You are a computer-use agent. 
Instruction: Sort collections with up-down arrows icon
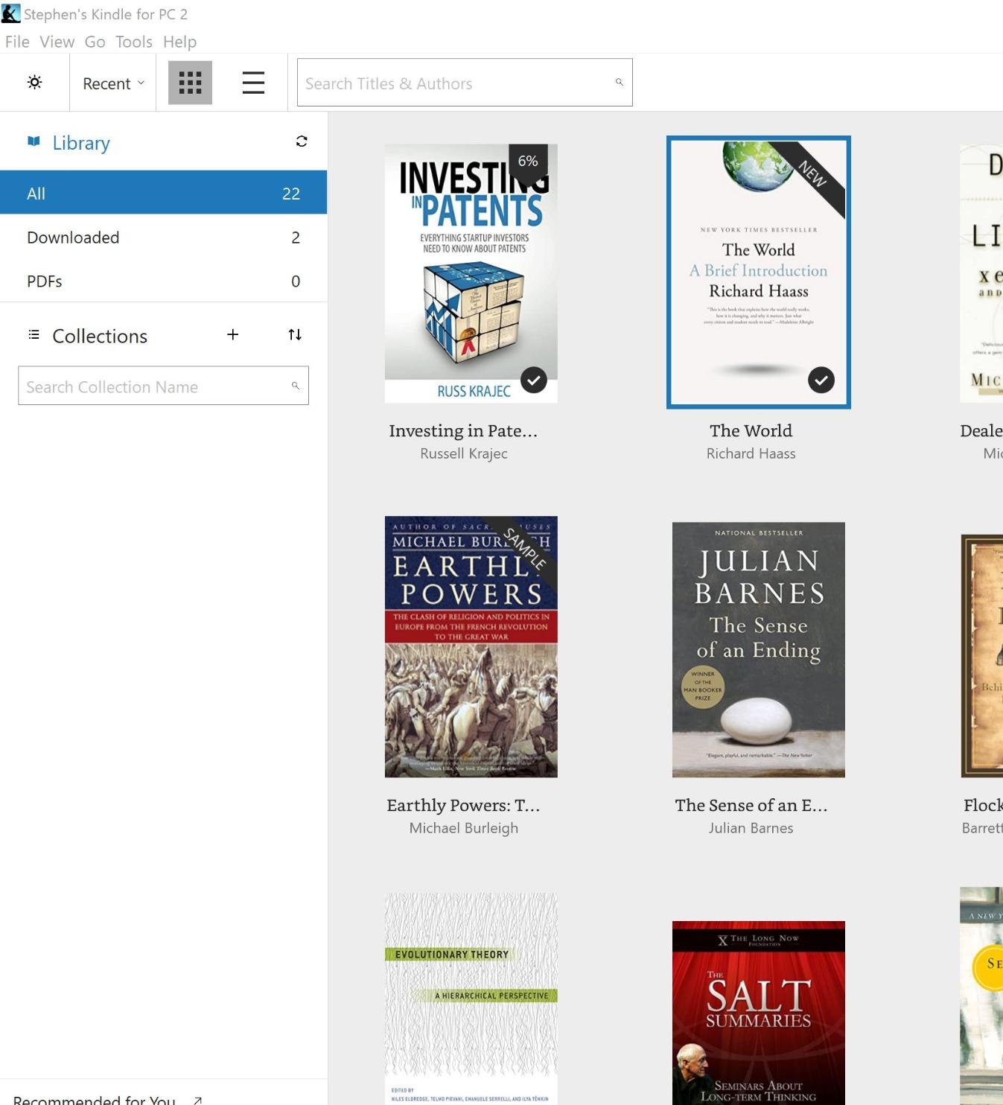point(295,335)
